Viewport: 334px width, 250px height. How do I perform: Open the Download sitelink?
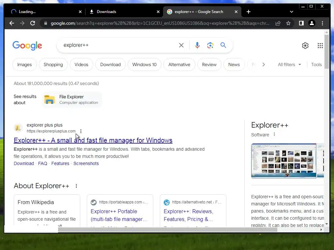pos(24,163)
